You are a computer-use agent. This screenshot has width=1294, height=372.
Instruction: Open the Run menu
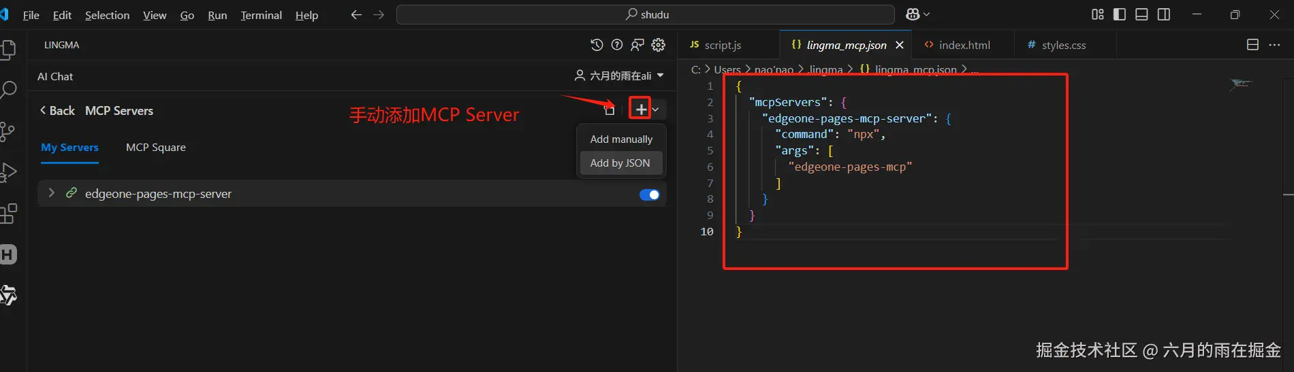(x=217, y=15)
